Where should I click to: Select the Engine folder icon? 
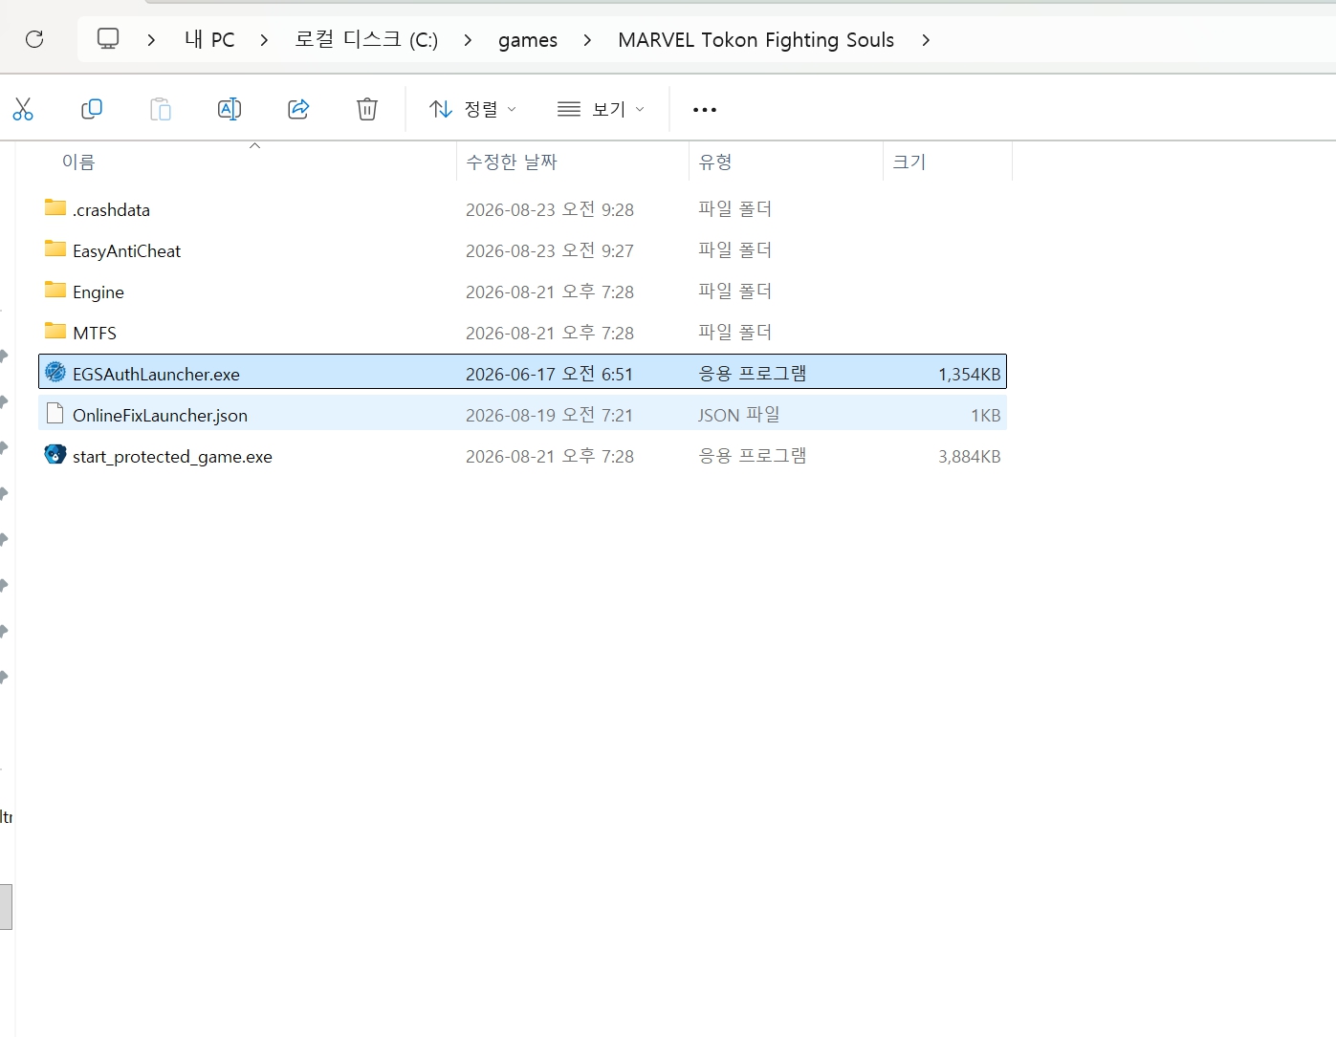click(x=55, y=290)
